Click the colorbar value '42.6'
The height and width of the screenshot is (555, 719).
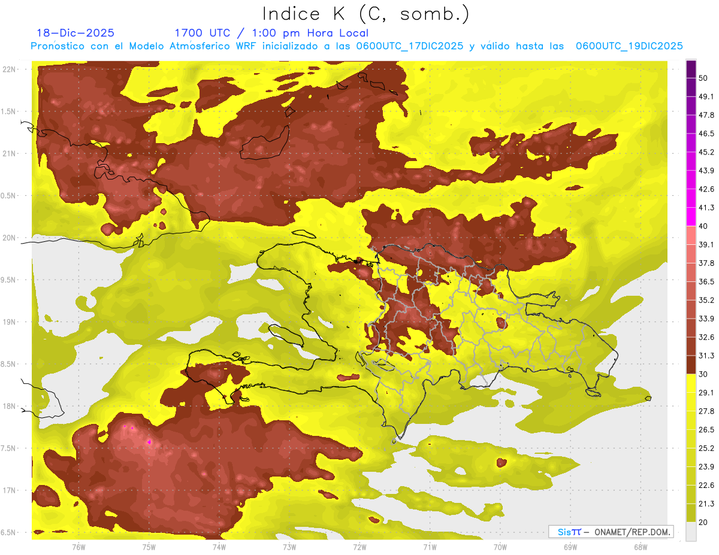[706, 190]
